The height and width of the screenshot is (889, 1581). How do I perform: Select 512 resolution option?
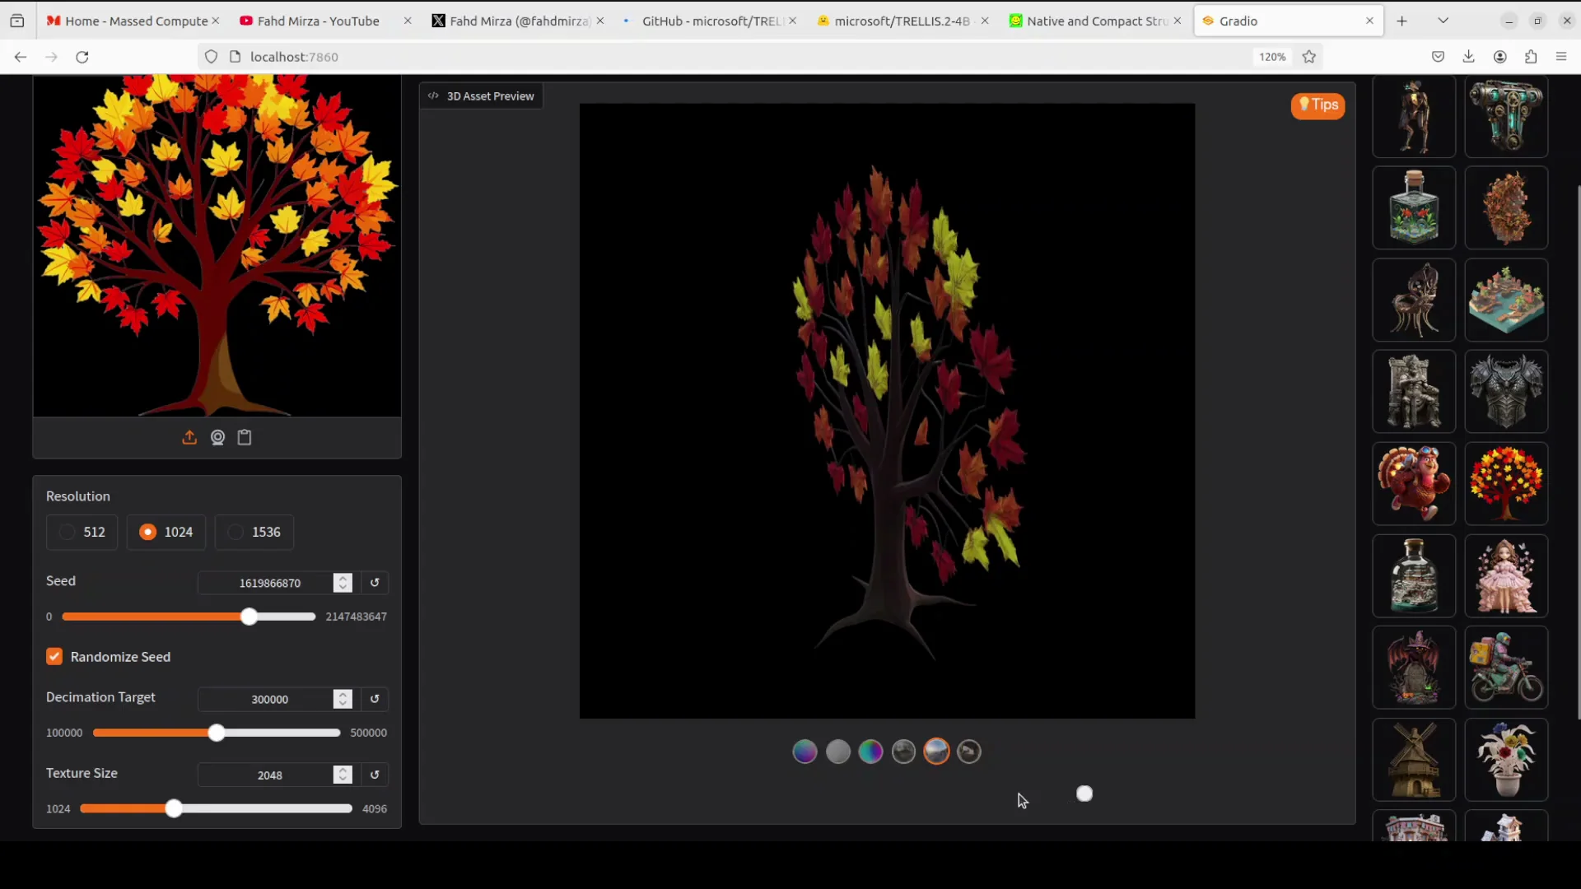(x=82, y=532)
